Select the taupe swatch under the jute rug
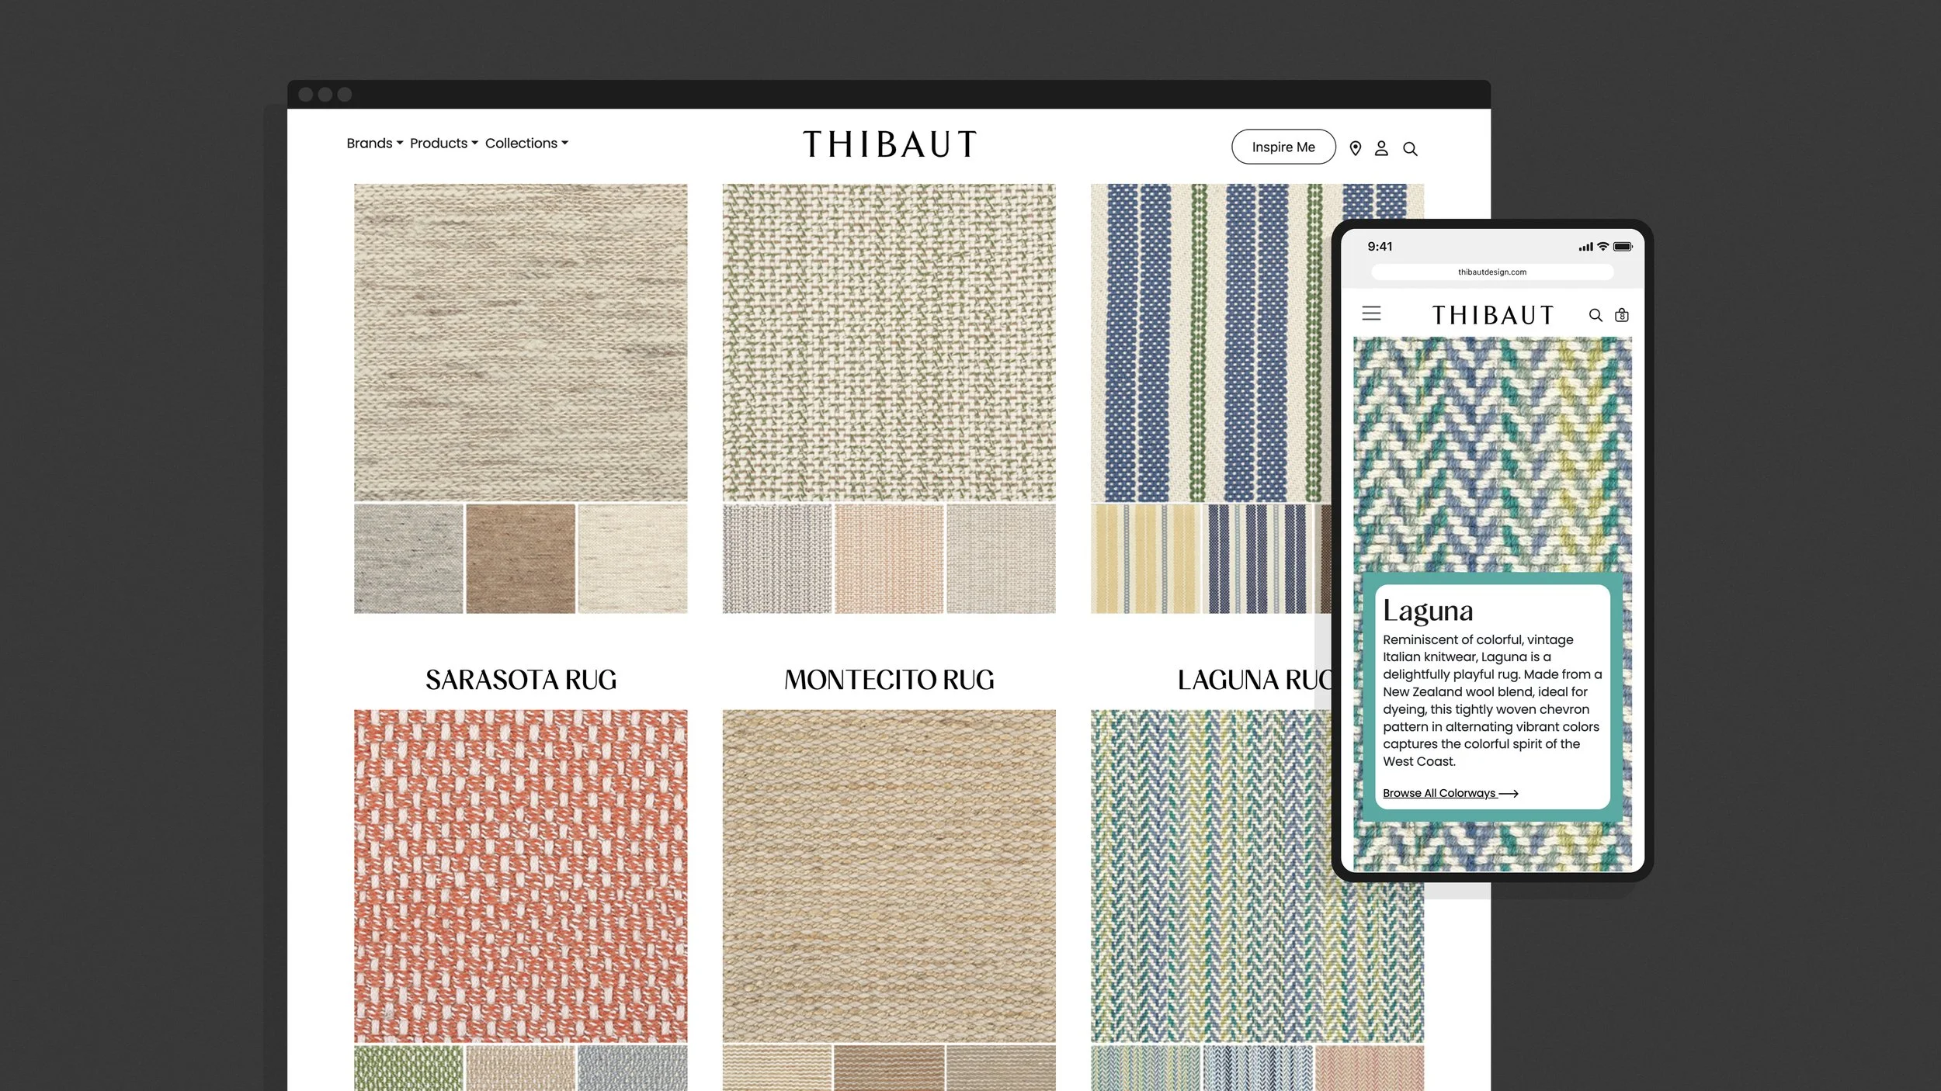1941x1091 pixels. click(x=1001, y=1068)
